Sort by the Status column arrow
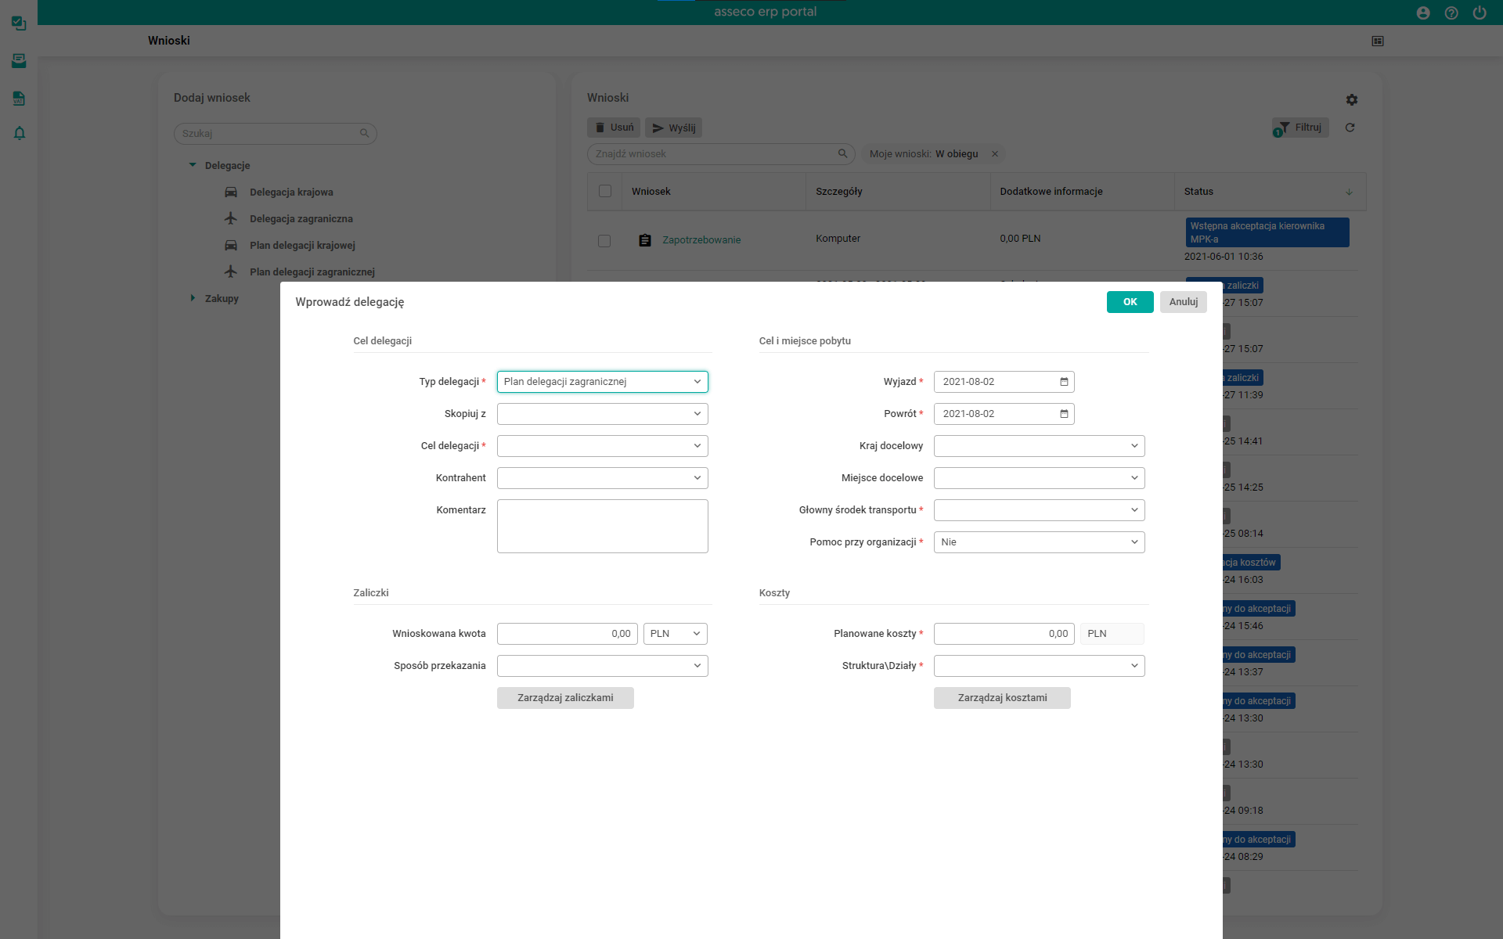 [x=1349, y=192]
